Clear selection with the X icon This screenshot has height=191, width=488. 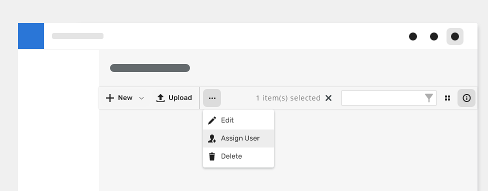click(328, 98)
